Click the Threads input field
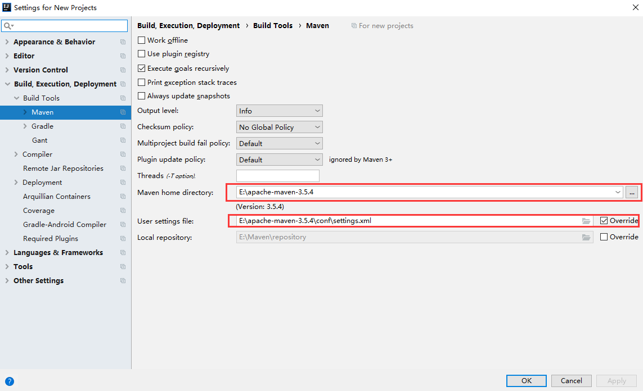The image size is (643, 391). (277, 176)
